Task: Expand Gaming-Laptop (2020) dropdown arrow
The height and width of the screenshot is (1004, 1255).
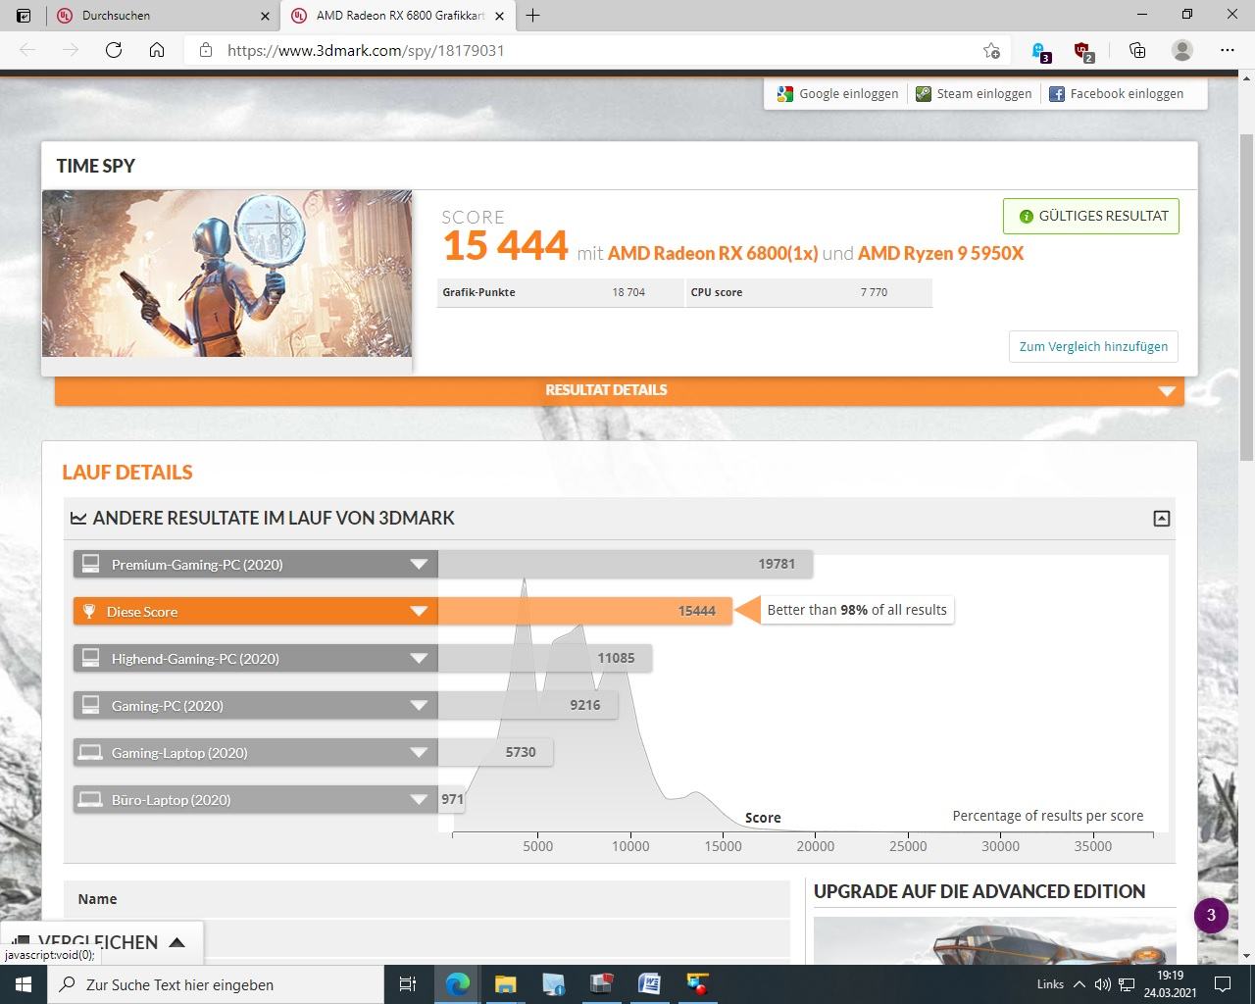Action: [419, 752]
